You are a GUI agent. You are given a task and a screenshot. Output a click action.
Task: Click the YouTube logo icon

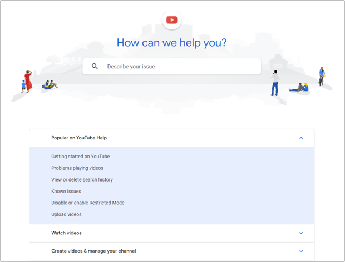tap(171, 20)
